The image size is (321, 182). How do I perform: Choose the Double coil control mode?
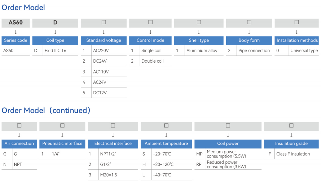pos(150,61)
